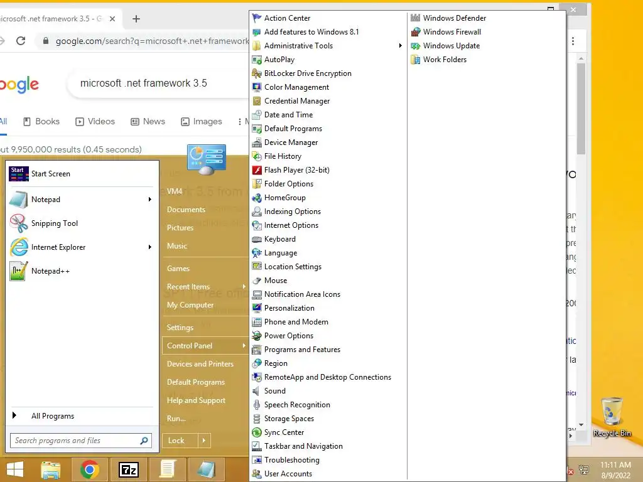Open the Keyboard icon
This screenshot has width=643, height=482.
[x=257, y=239]
